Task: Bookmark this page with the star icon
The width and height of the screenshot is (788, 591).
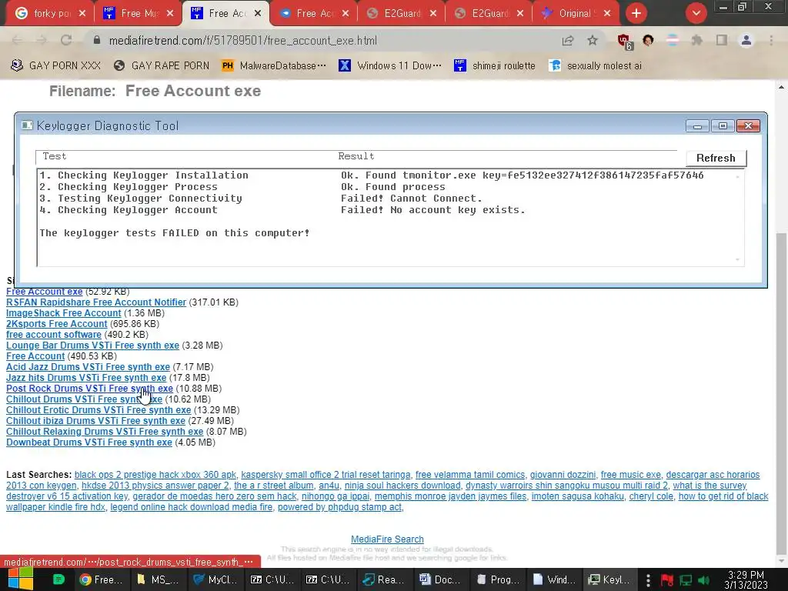Action: point(593,40)
